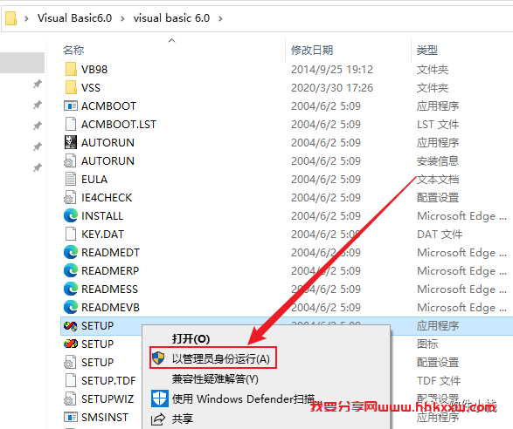This screenshot has height=429, width=513.
Task: Click the share arrow icon in context menu
Action: (158, 419)
